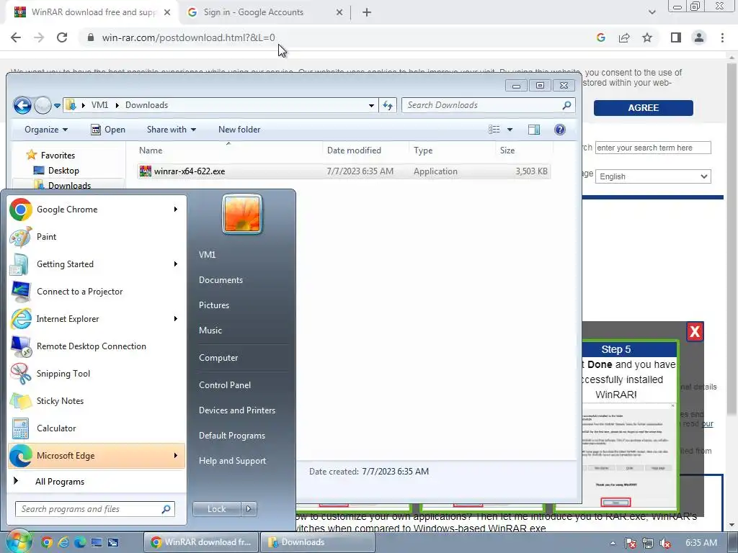Click New folder in Explorer toolbar

239,130
